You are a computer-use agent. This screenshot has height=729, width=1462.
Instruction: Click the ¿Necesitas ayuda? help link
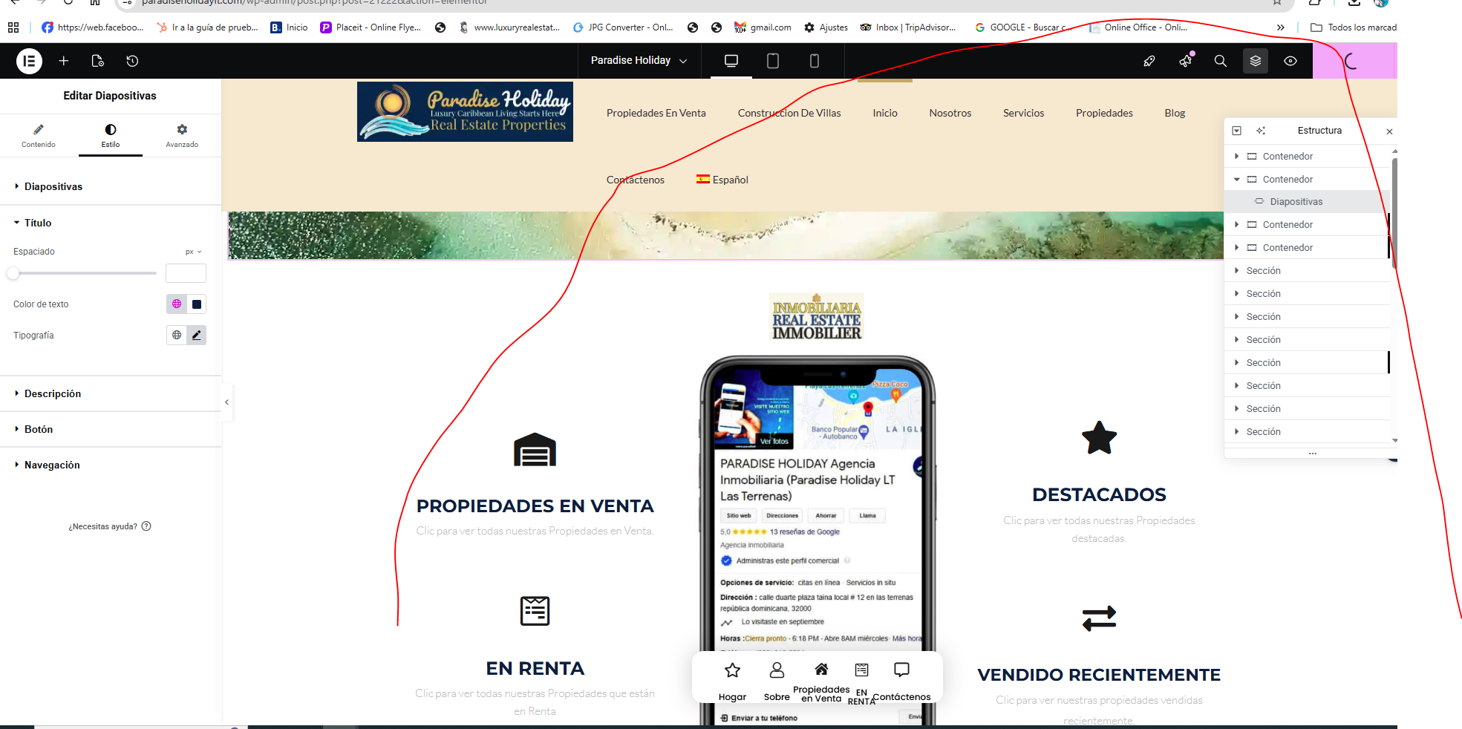click(x=110, y=526)
